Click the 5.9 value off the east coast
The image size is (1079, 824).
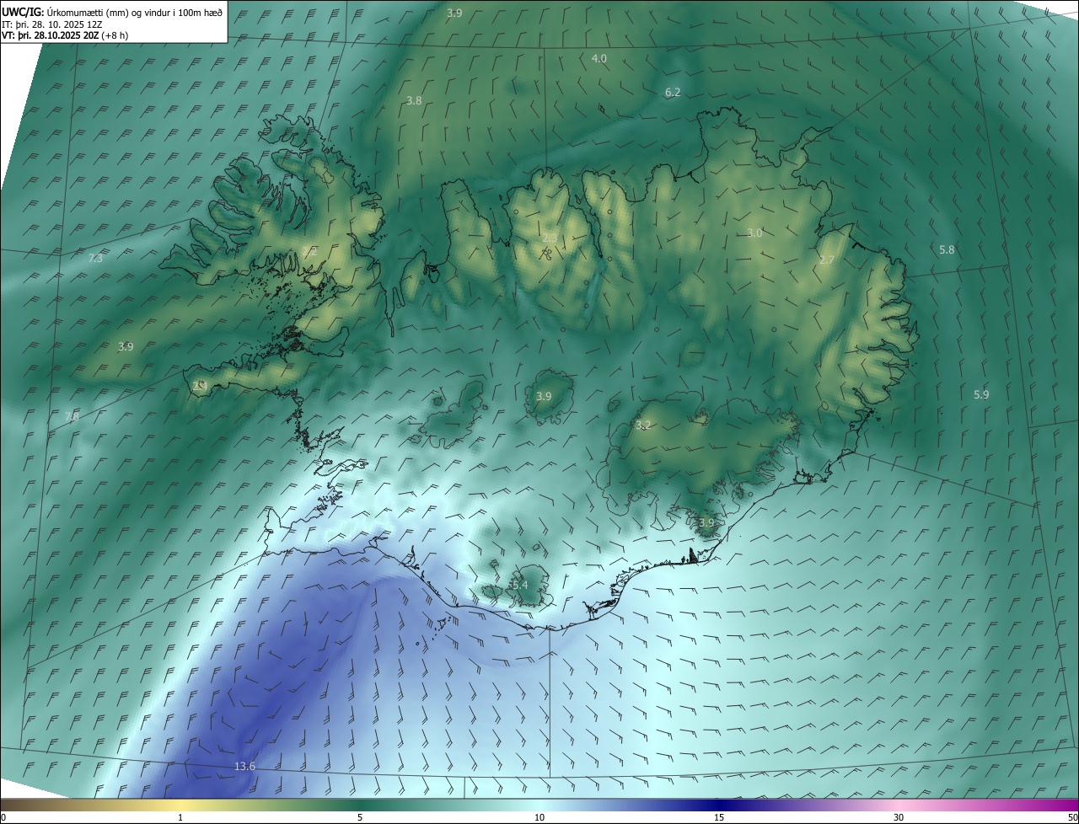click(981, 394)
